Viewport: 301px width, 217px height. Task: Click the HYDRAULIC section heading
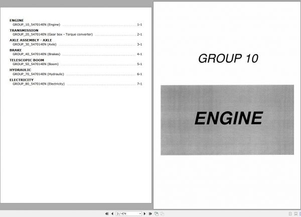[21, 70]
